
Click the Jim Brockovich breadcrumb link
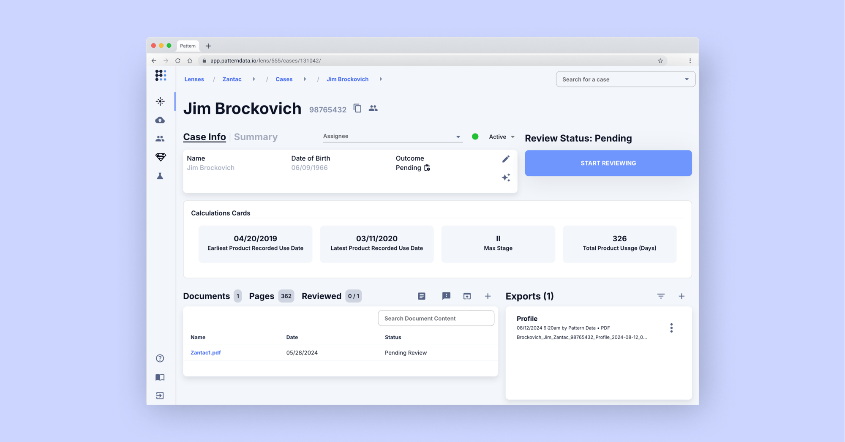[x=347, y=79]
